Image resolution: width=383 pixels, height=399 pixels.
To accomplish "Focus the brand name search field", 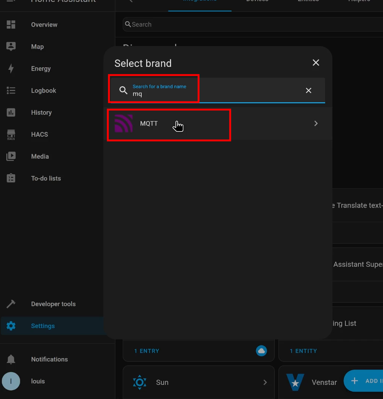I will [x=218, y=90].
